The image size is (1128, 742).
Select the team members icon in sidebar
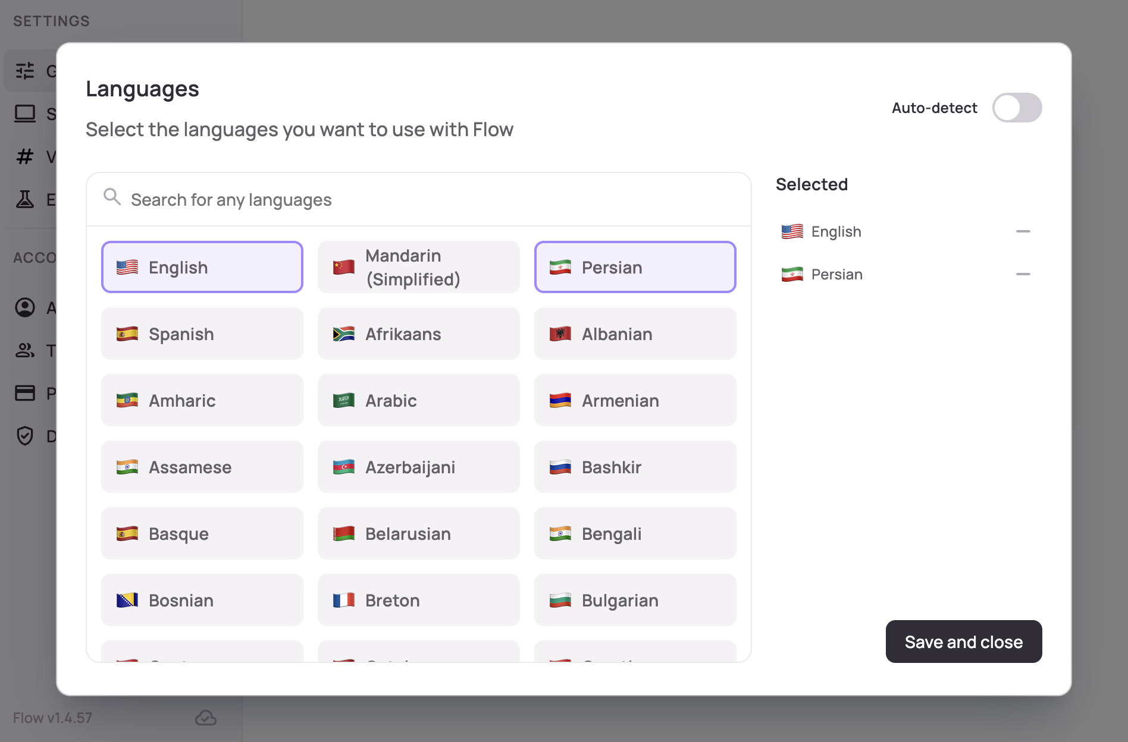tap(25, 351)
